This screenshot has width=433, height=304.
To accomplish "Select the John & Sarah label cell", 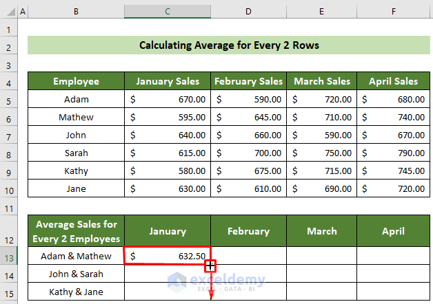I will (76, 274).
